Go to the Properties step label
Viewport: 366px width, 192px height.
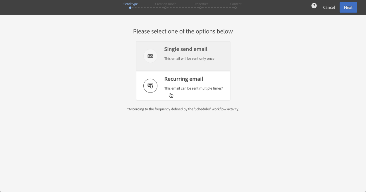pos(201,4)
